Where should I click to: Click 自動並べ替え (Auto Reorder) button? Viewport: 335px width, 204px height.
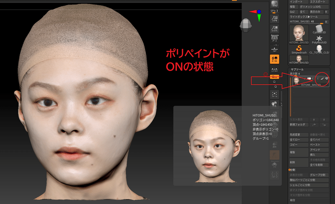coord(319,135)
